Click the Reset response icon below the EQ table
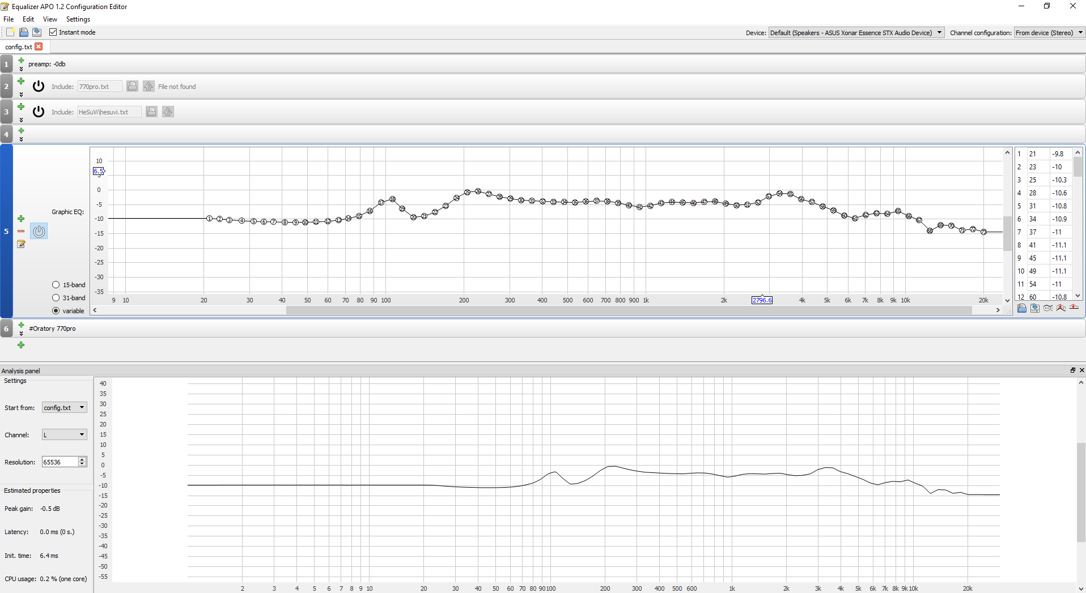 tap(1074, 308)
